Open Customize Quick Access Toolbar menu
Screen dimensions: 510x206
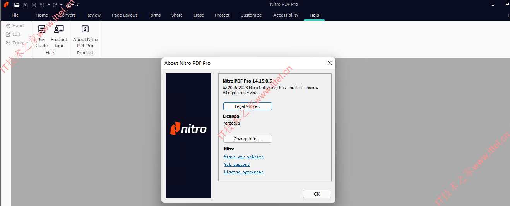pos(77,5)
